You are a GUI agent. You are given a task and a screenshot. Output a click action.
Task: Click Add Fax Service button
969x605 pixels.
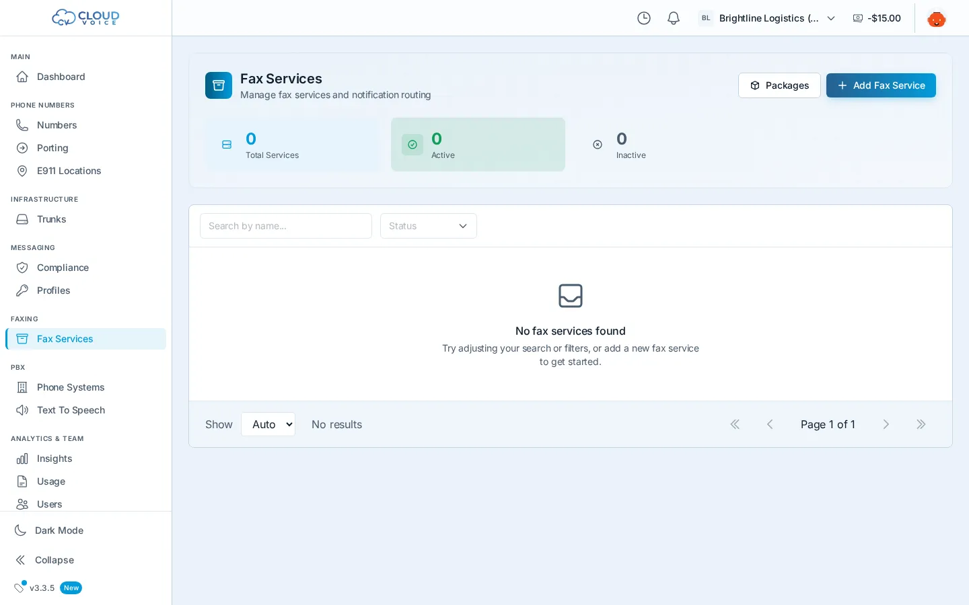[x=881, y=85]
